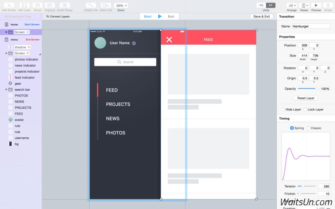Click the Preview play icon
This screenshot has width=335, height=209.
click(316, 5)
